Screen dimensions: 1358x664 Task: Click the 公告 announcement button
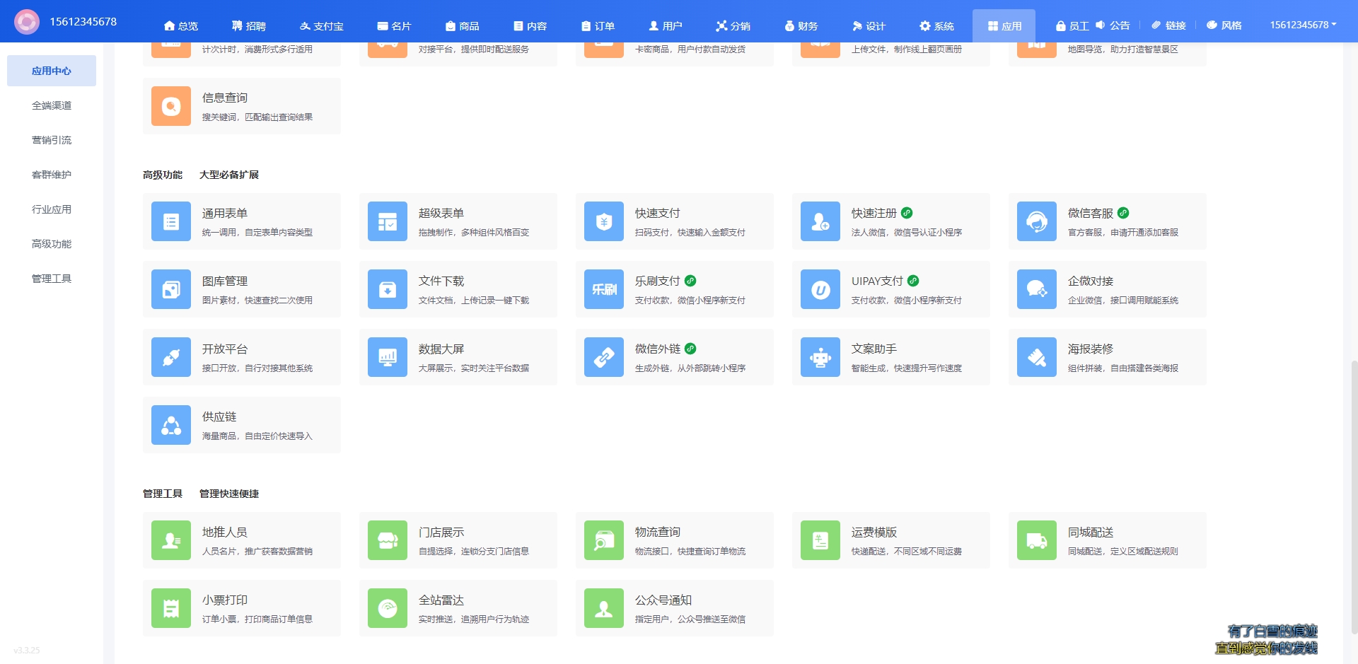1113,25
